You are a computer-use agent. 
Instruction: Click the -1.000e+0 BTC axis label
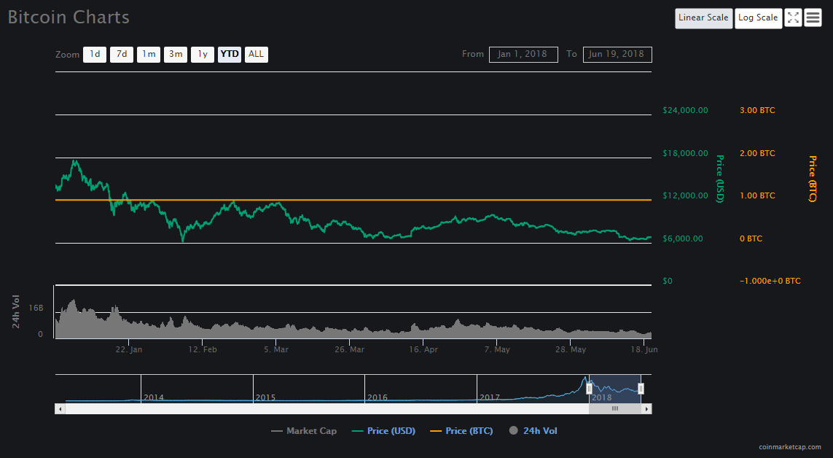pyautogui.click(x=770, y=281)
